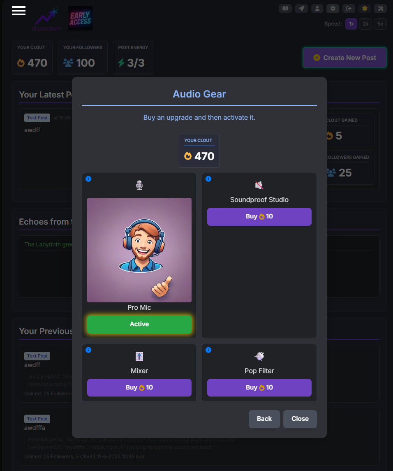Set game speed to 2x
393x471 pixels.
(x=365, y=24)
